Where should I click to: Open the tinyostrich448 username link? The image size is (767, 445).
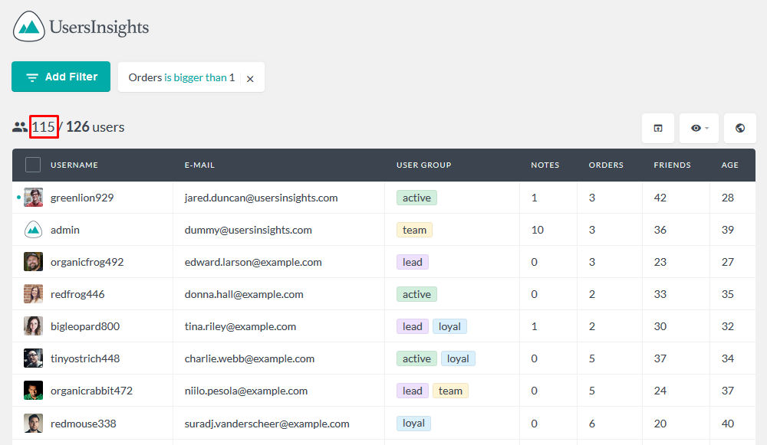(x=85, y=358)
